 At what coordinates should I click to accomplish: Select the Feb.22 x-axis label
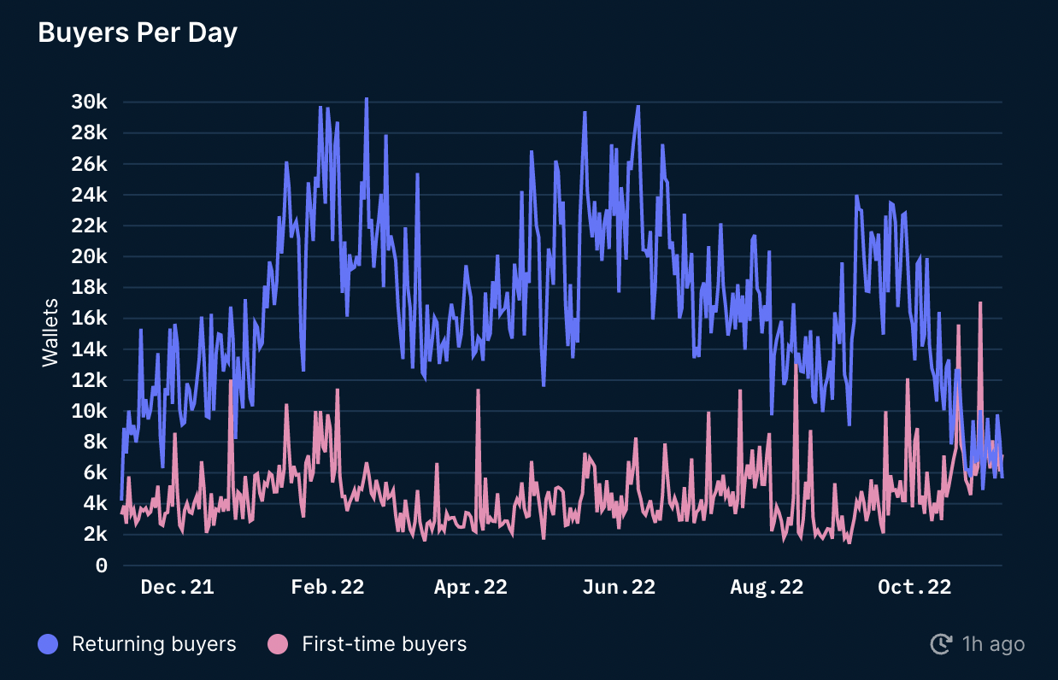tap(327, 587)
